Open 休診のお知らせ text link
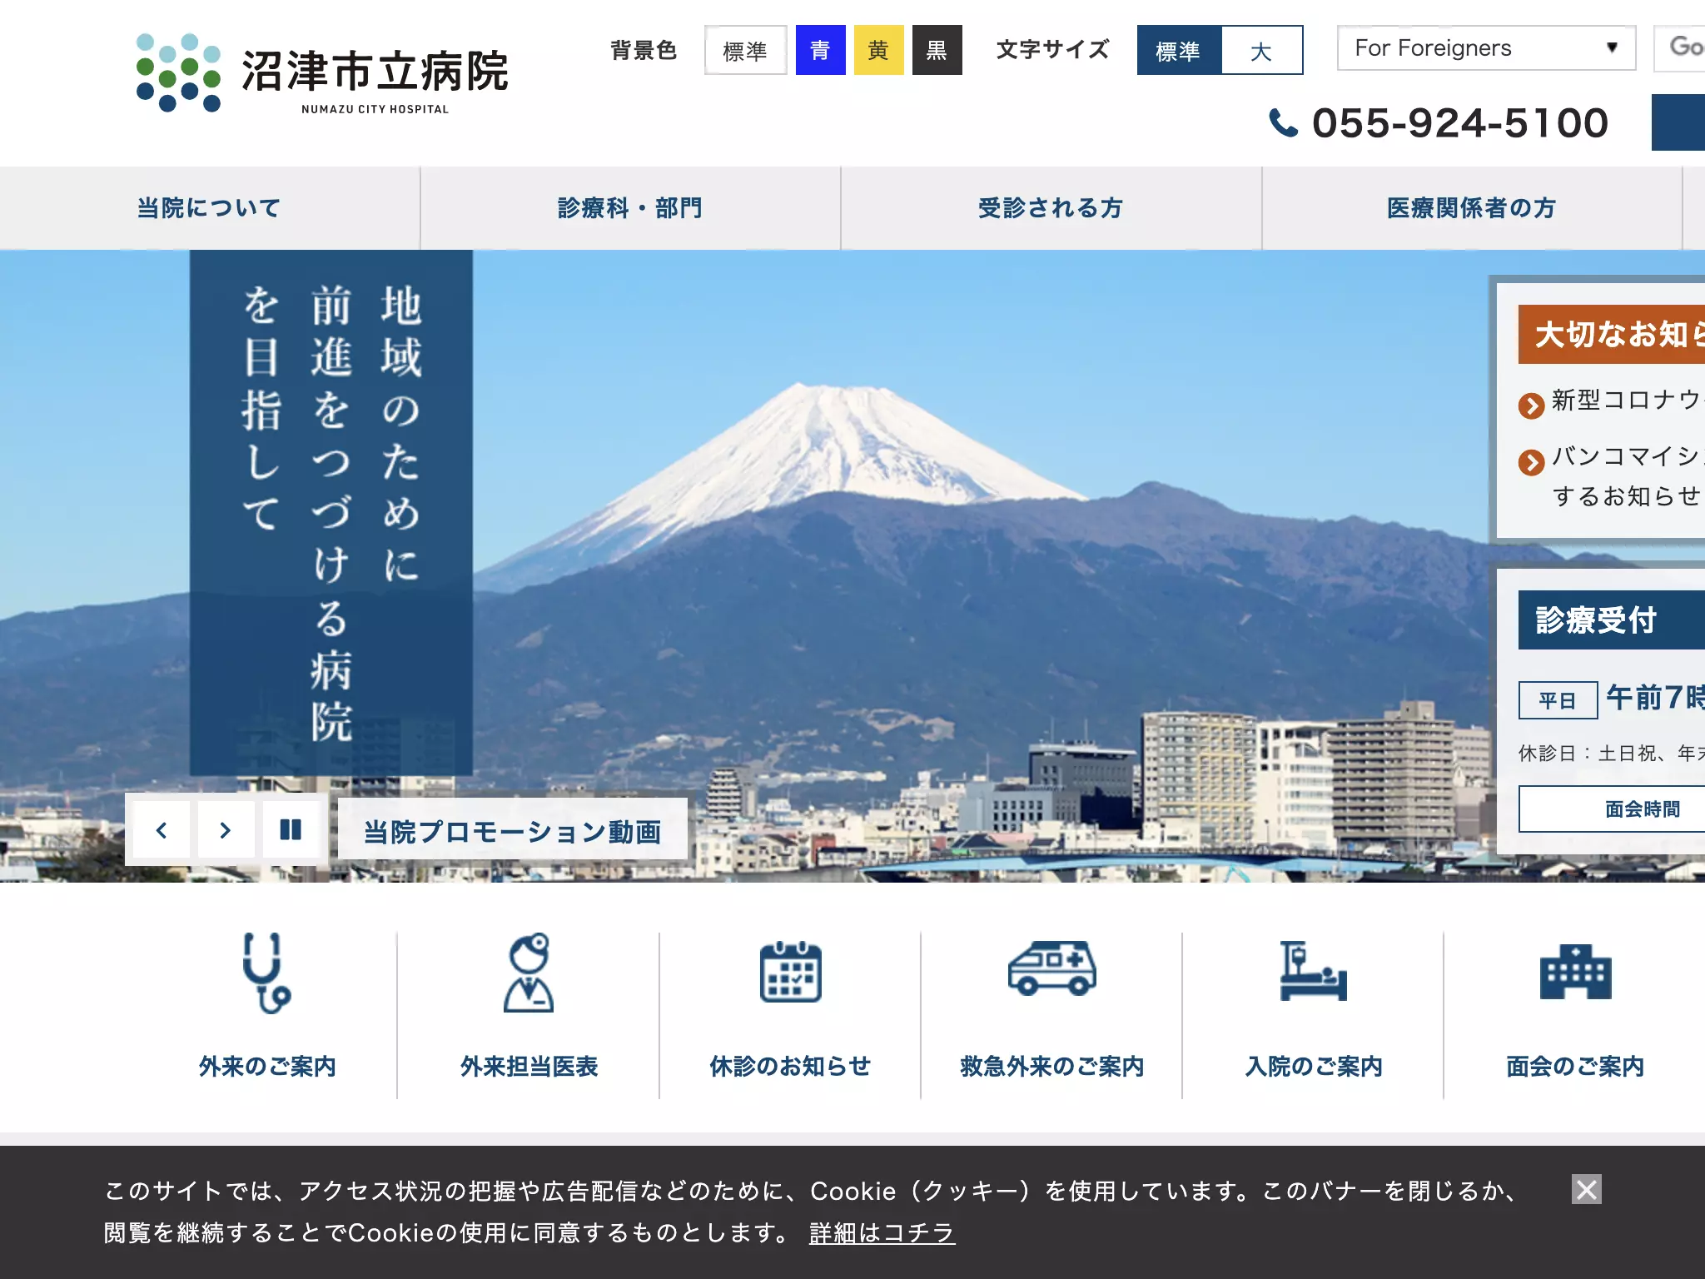 [790, 1066]
